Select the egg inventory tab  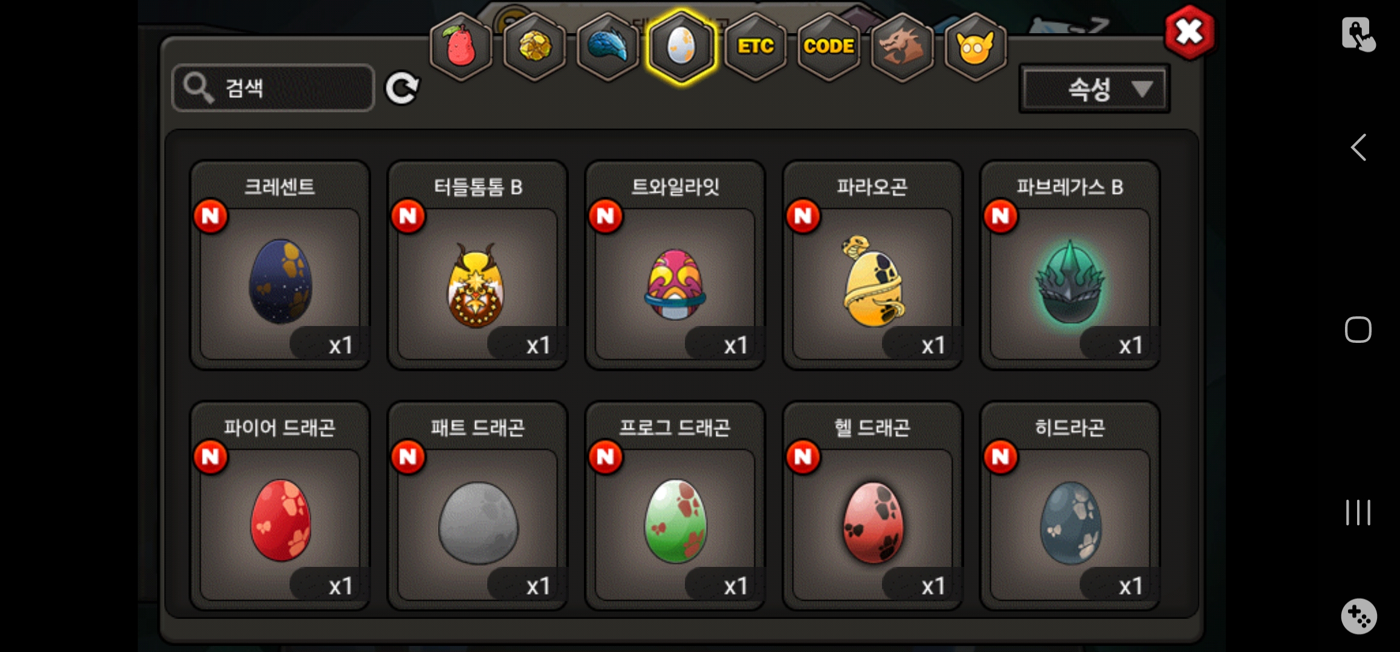[x=681, y=47]
